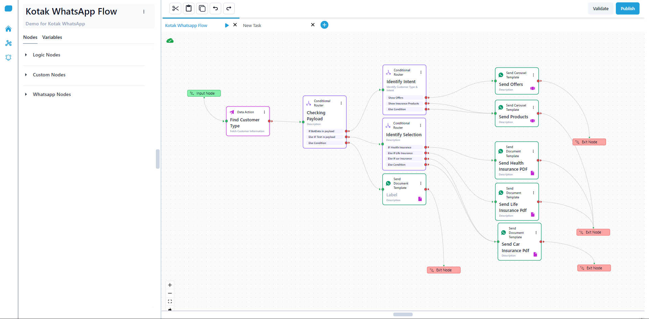
Task: Zoom in on the canvas with the plus control
Action: (170, 285)
